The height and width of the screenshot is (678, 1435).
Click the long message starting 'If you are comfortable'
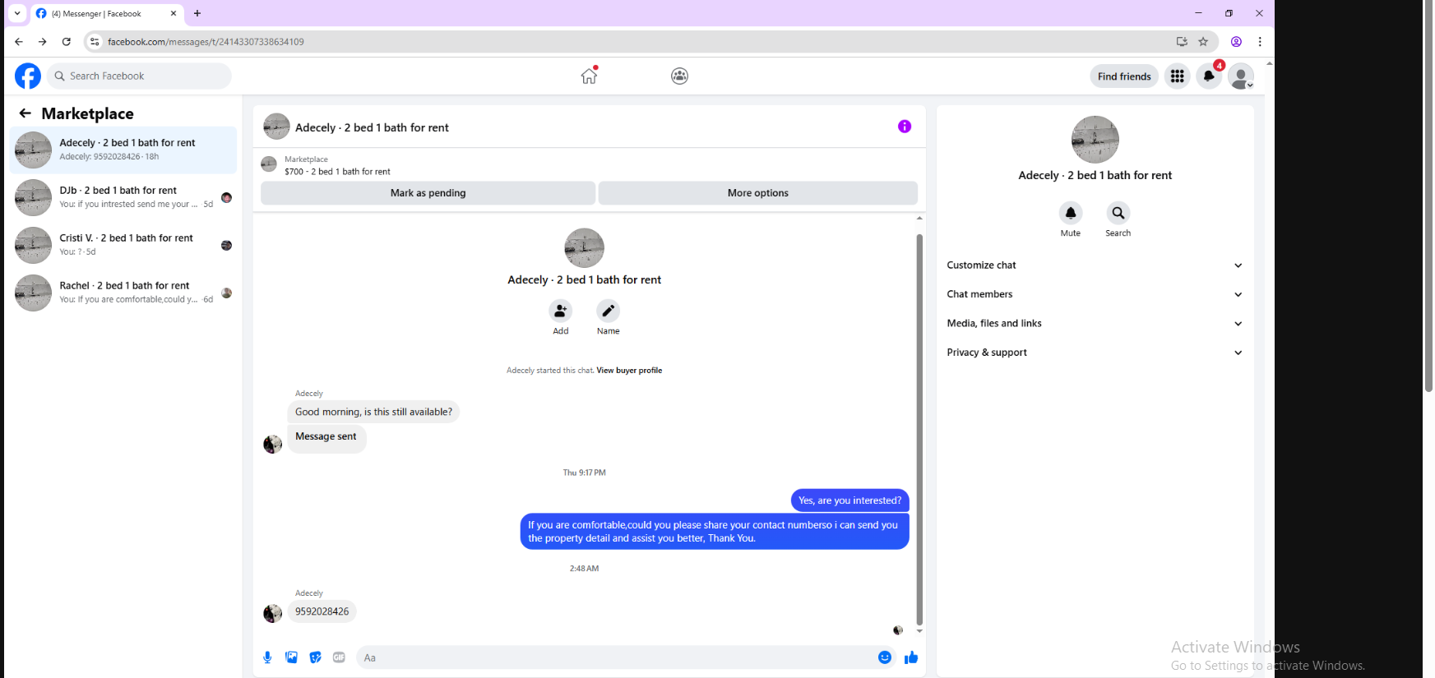pos(715,532)
